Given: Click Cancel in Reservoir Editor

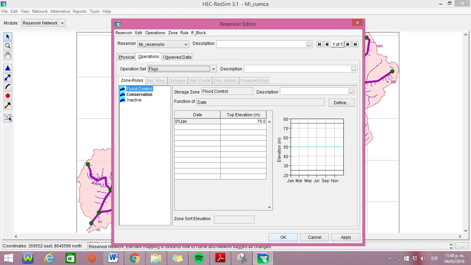Looking at the screenshot, I should pyautogui.click(x=314, y=237).
